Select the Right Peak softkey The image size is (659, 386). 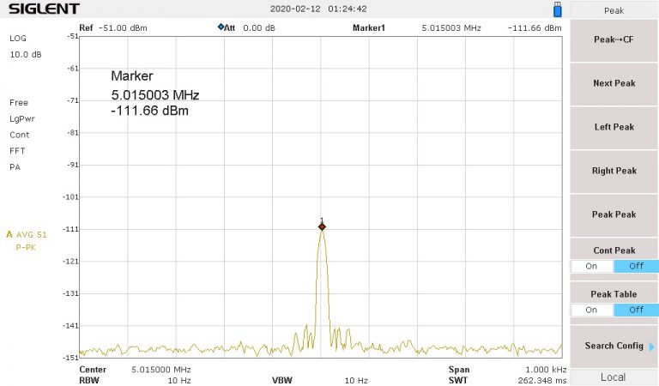[x=614, y=171]
